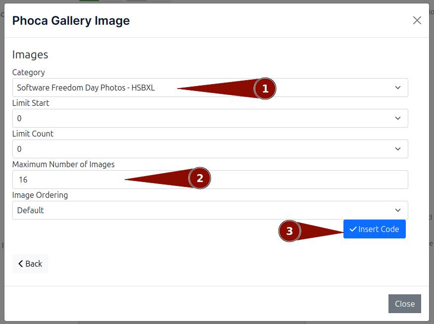Screen dimensions: 434x324
Task: Click the Phoca Gallery Image title
Action: 71,20
